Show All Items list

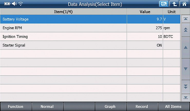click(174, 107)
